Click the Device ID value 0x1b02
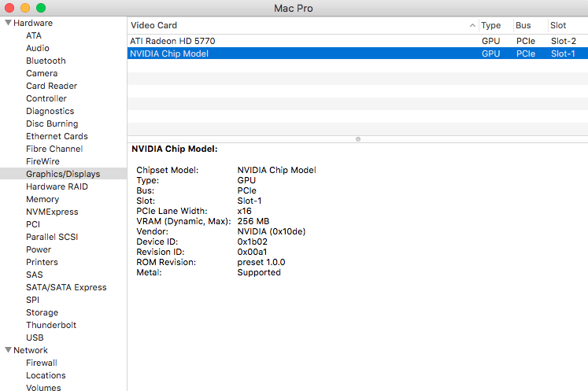Screen dimensions: 588x391 click(253, 242)
